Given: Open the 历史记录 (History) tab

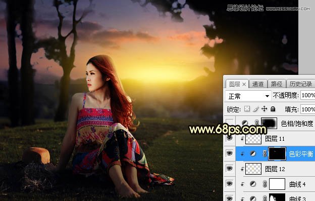Looking at the screenshot, I should point(300,84).
